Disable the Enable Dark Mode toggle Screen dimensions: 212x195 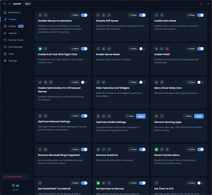200,15
